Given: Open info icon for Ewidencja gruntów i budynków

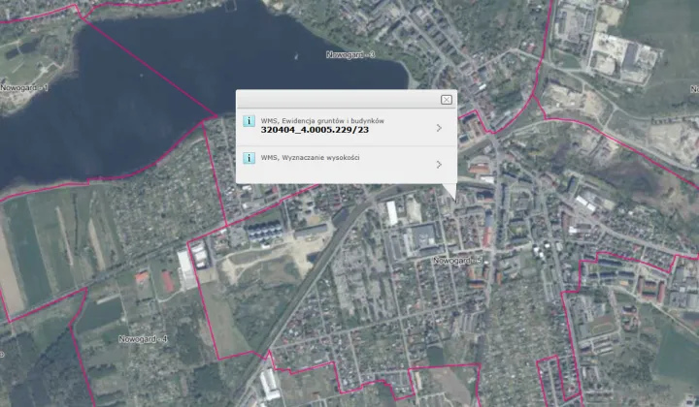Looking at the screenshot, I should tap(249, 120).
